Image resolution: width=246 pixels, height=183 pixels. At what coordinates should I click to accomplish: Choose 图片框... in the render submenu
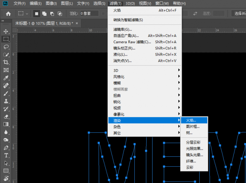194,127
